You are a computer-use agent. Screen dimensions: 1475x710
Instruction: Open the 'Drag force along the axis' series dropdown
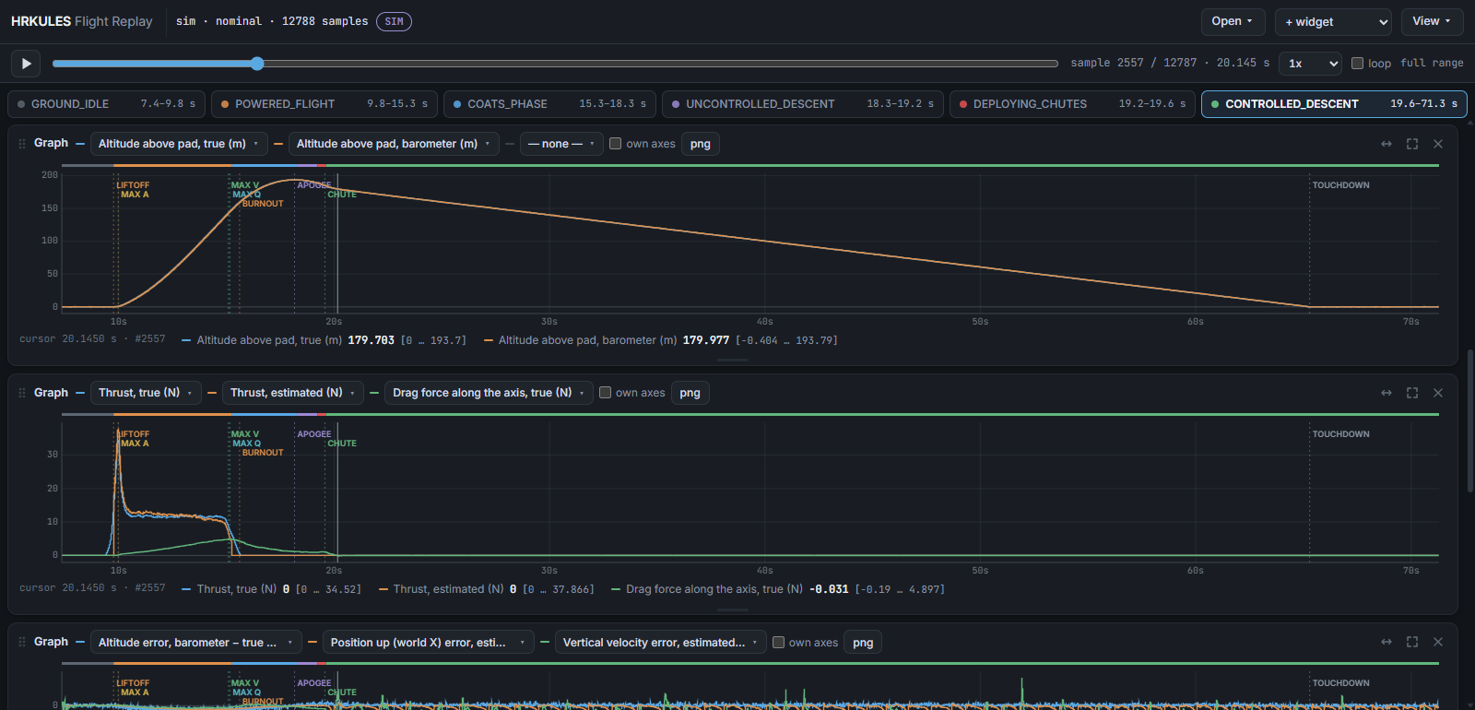click(x=489, y=393)
